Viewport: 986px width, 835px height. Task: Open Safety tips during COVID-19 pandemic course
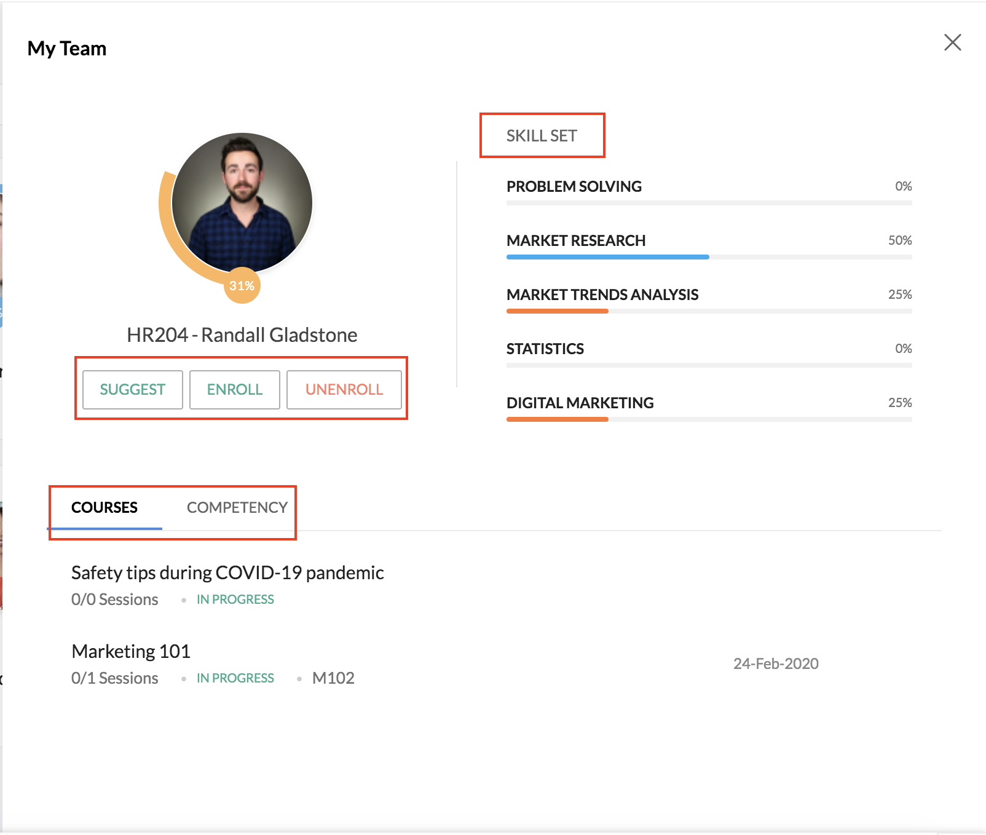pos(227,572)
